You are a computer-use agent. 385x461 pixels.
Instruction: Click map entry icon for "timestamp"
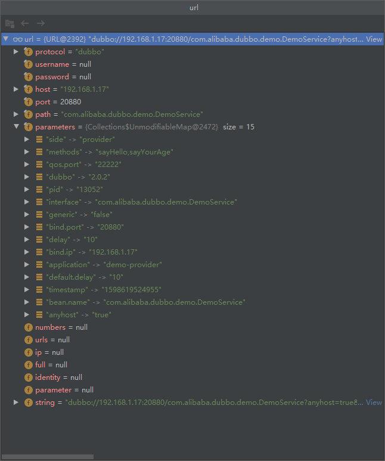39,290
